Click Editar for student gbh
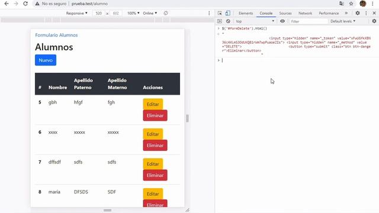 click(x=153, y=104)
